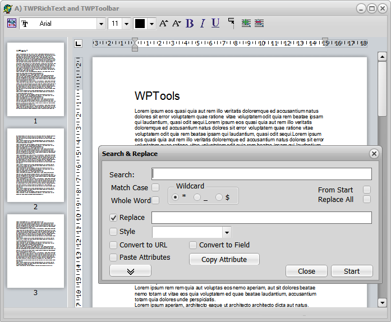391x322 pixels.
Task: Tick the Convert to URL checkbox
Action: click(x=113, y=245)
